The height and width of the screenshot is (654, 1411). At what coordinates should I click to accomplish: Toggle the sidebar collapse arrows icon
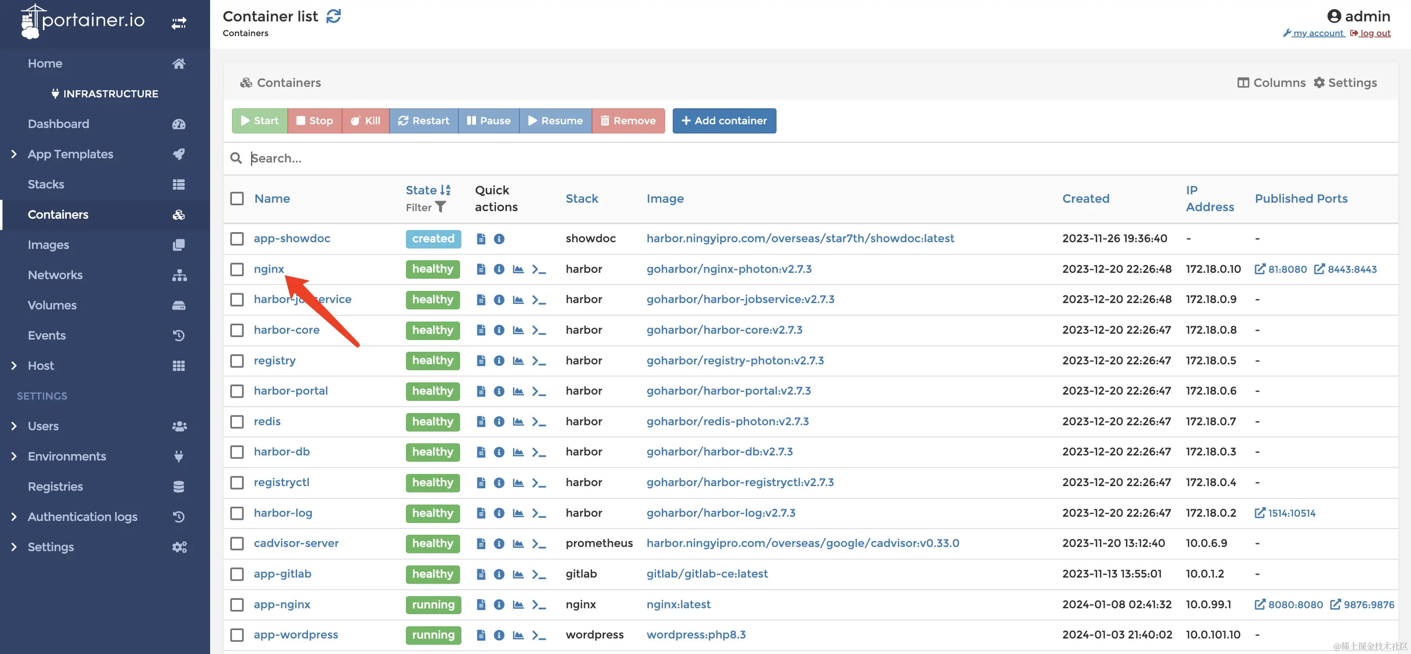click(x=179, y=23)
